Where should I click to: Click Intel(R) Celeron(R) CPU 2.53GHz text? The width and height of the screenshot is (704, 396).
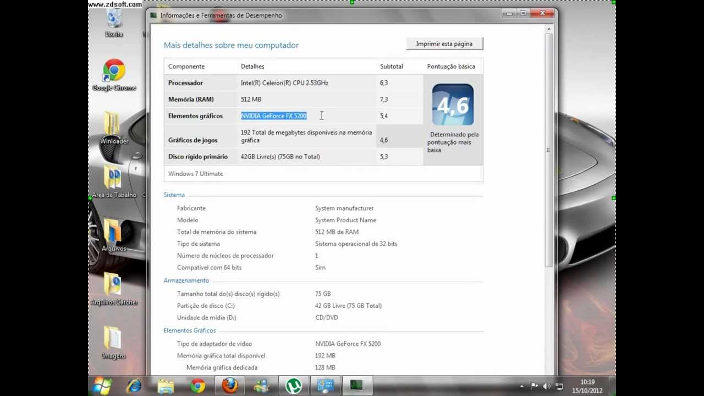click(x=284, y=83)
